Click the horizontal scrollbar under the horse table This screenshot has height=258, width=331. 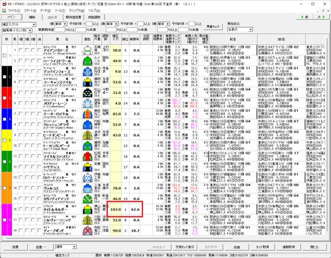[119, 238]
